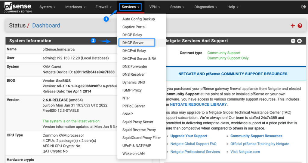Image resolution: width=308 pixels, height=163 pixels.
Task: Select Captive Portal from Services menu
Action: [x=141, y=27]
